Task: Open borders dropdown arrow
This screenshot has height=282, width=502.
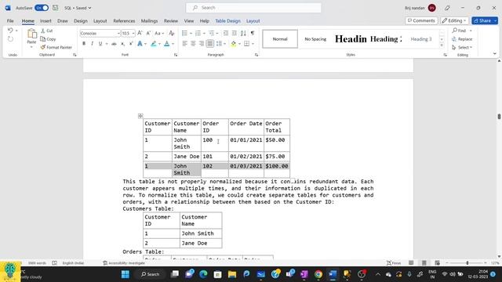Action: pos(253,44)
